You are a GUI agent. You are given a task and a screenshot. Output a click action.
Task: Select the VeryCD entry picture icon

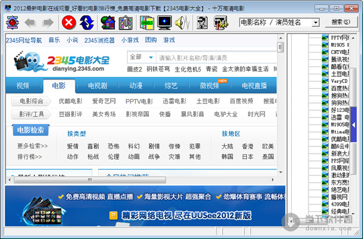tap(325, 81)
